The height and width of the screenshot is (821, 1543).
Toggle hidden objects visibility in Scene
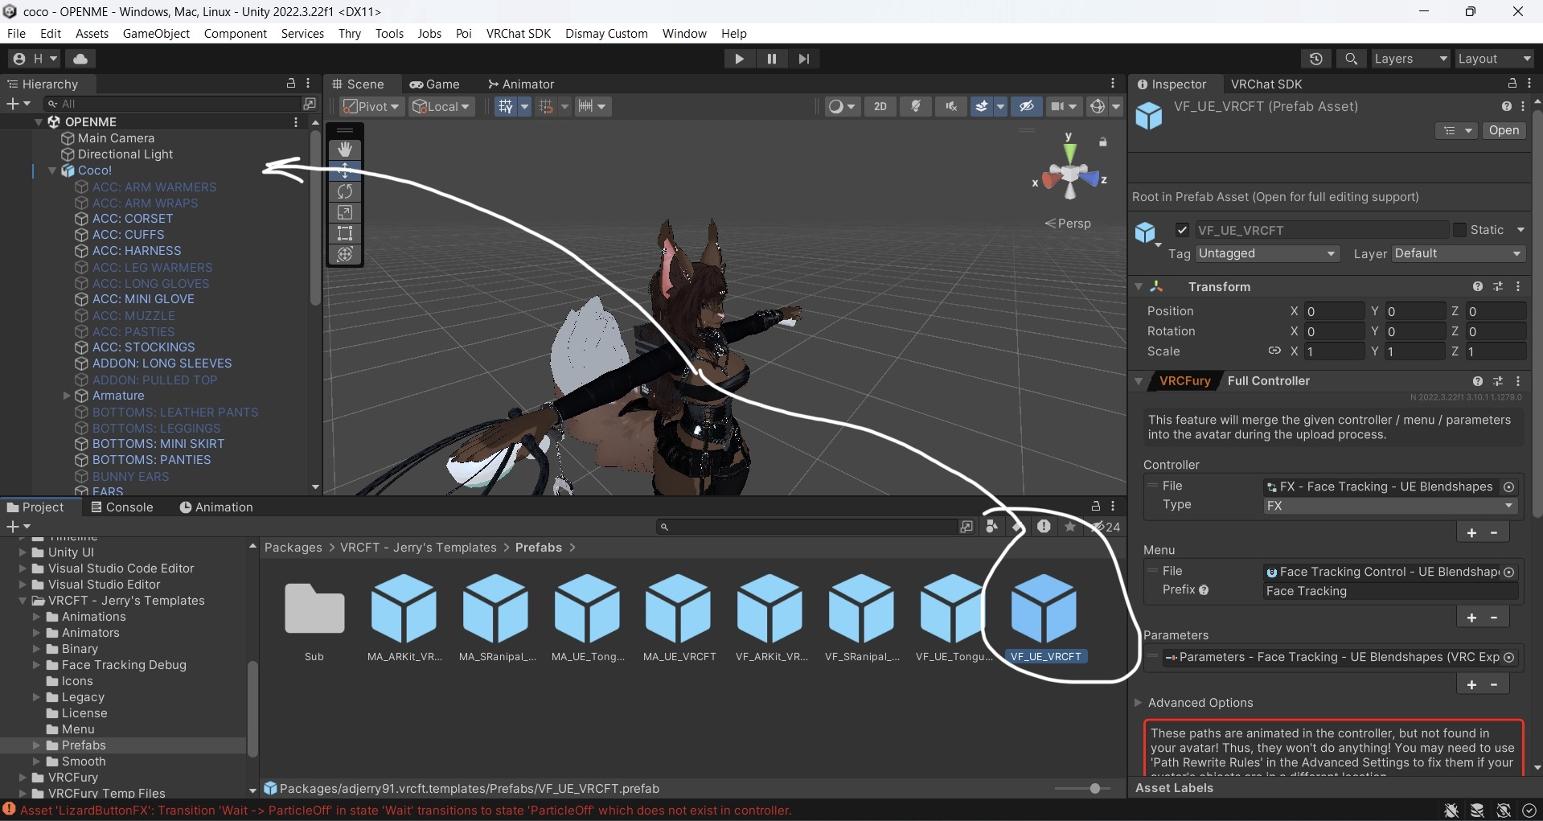(1027, 106)
